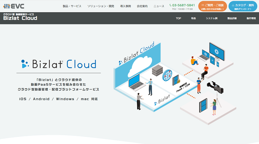Click the orange ご質問・ご相談 button
Image resolution: width=259 pixels, height=144 pixels.
[213, 6]
